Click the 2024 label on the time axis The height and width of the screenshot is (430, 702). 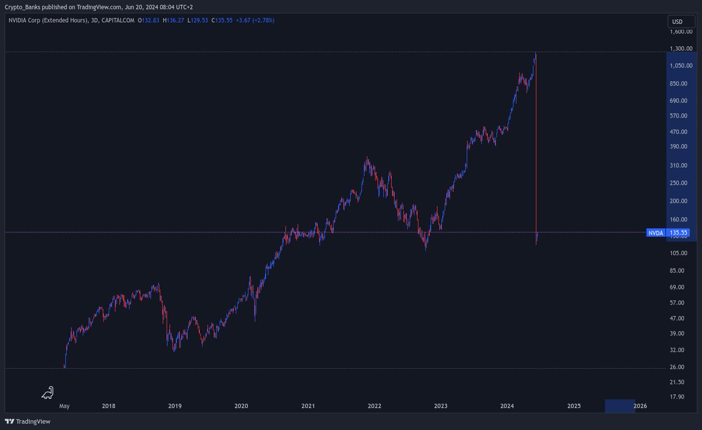pyautogui.click(x=507, y=406)
